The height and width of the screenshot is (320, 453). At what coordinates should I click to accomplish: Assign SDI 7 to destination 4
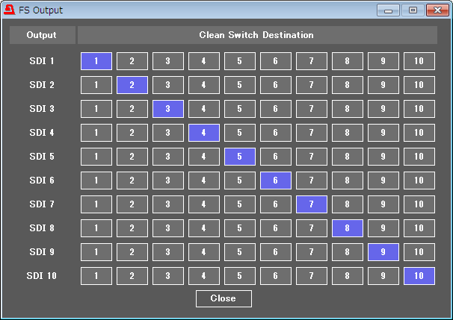point(203,204)
